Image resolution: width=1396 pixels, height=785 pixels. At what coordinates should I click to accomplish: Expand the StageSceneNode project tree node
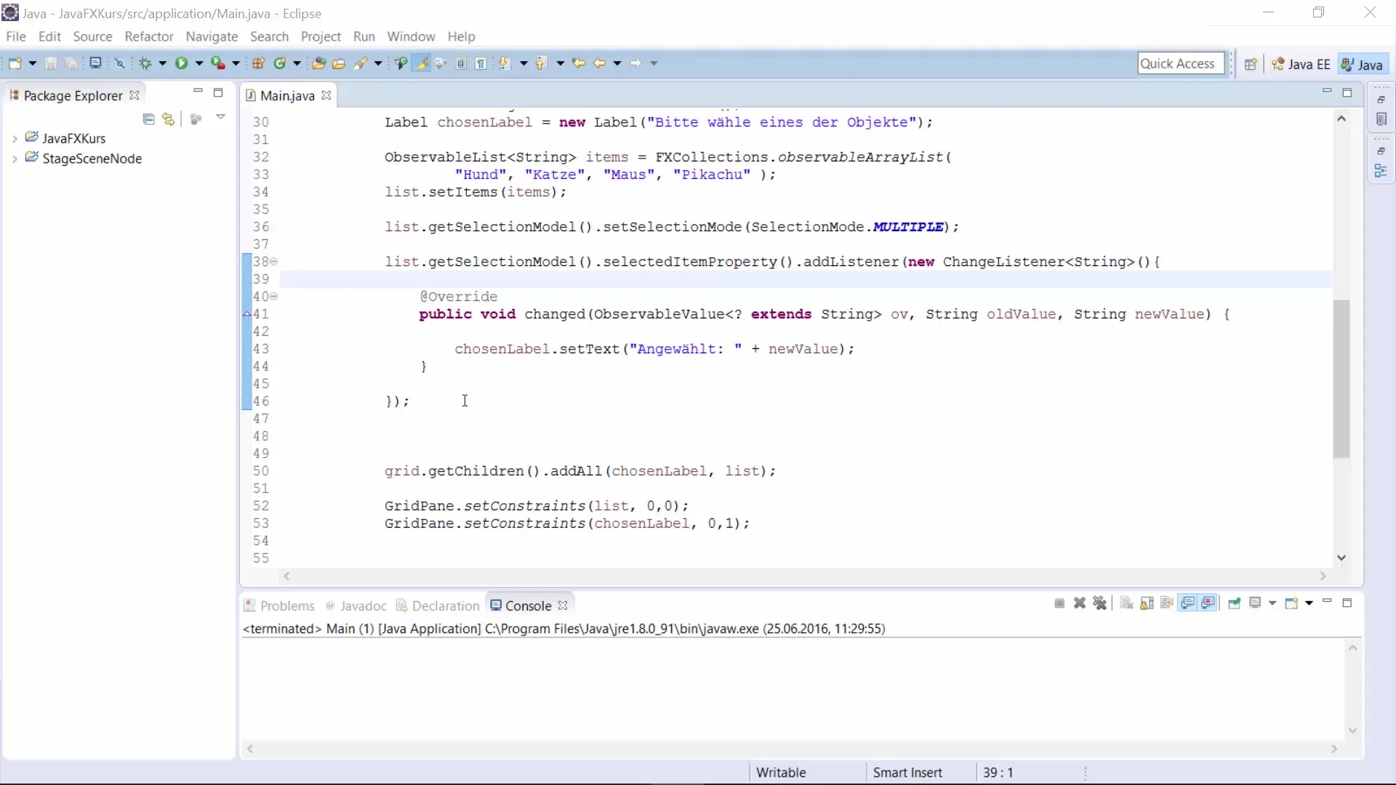15,158
